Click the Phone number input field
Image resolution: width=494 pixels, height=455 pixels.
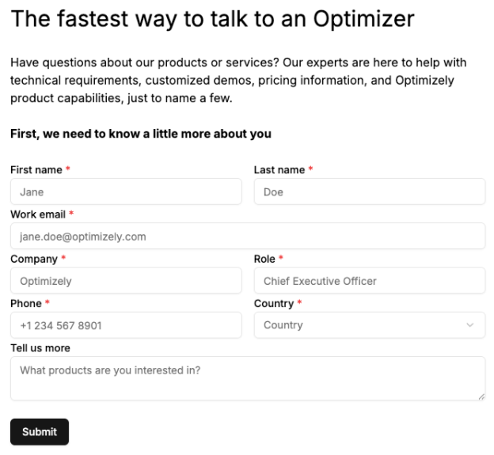[x=125, y=324]
